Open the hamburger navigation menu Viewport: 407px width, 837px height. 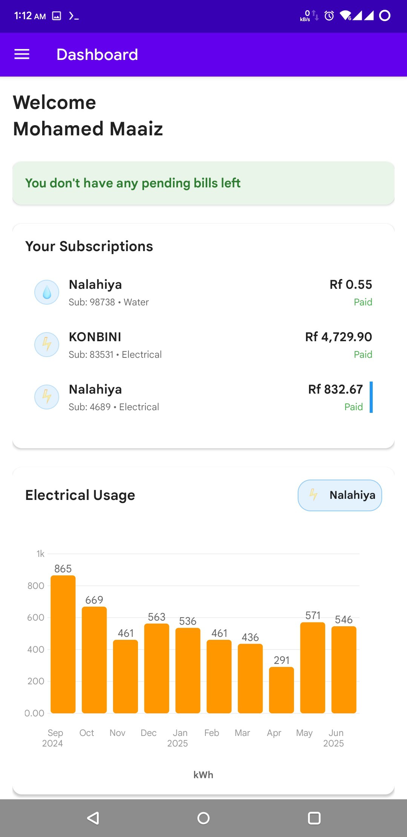coord(22,55)
